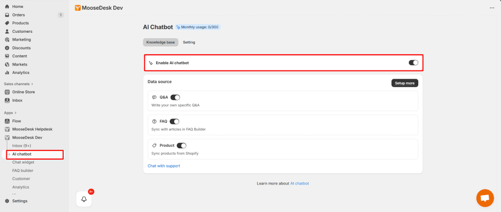Viewport: 501px width, 212px height.
Task: Click 'Sync products from Shopify' text
Action: click(x=175, y=153)
